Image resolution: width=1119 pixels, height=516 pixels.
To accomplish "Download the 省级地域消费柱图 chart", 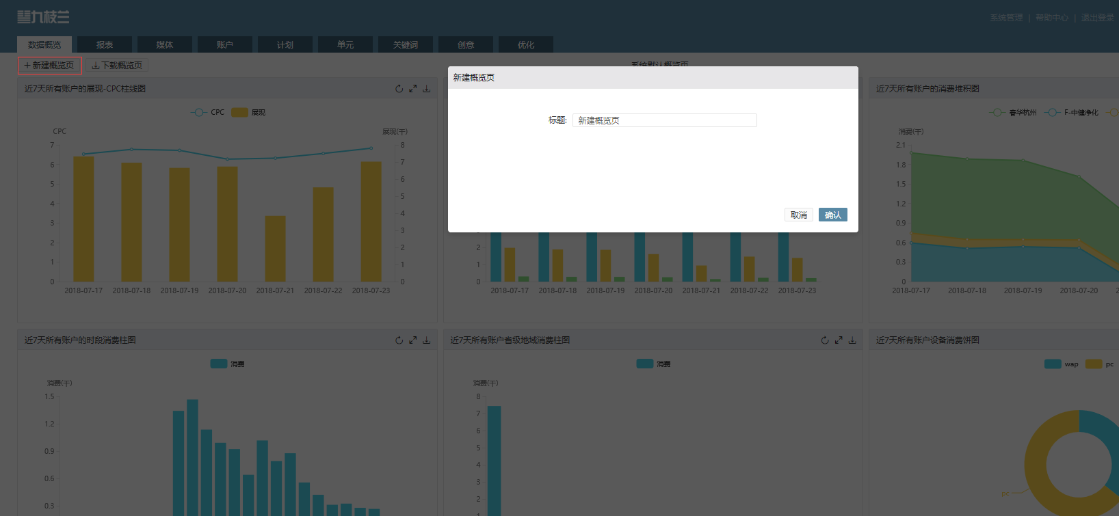I will coord(852,340).
